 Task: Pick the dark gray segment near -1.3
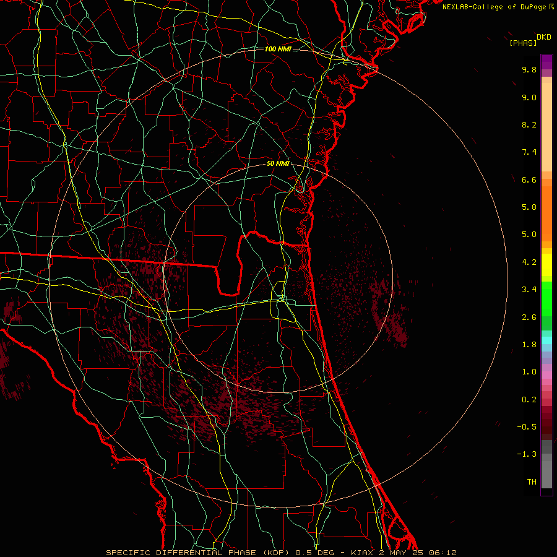(x=546, y=447)
